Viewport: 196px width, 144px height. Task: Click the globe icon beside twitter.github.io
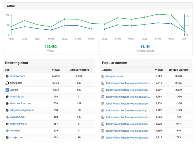[x=7, y=124]
